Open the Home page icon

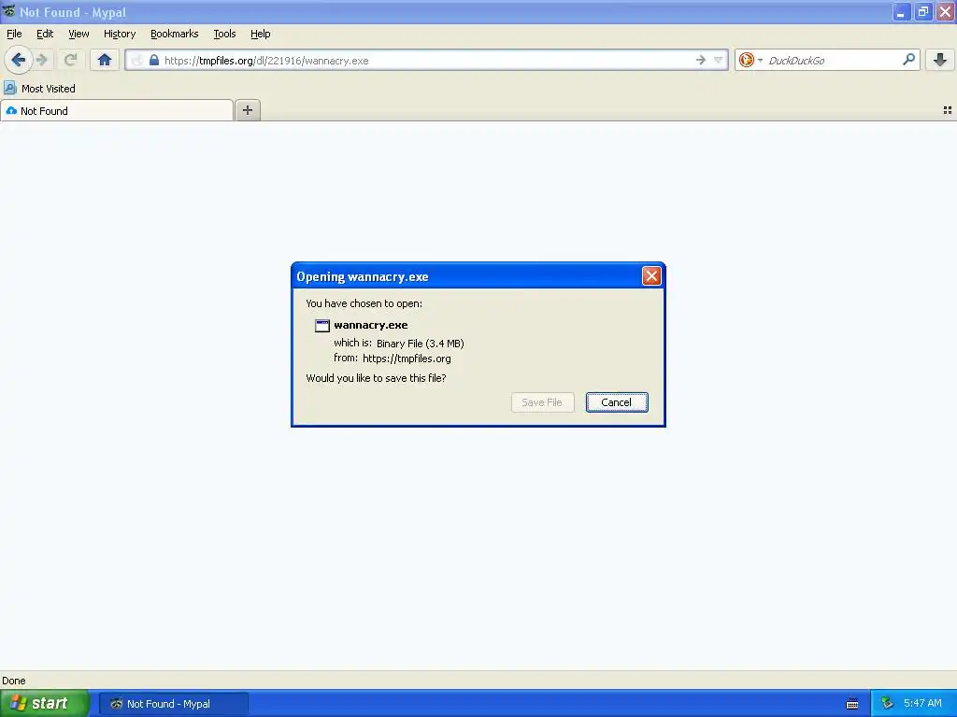coord(105,60)
